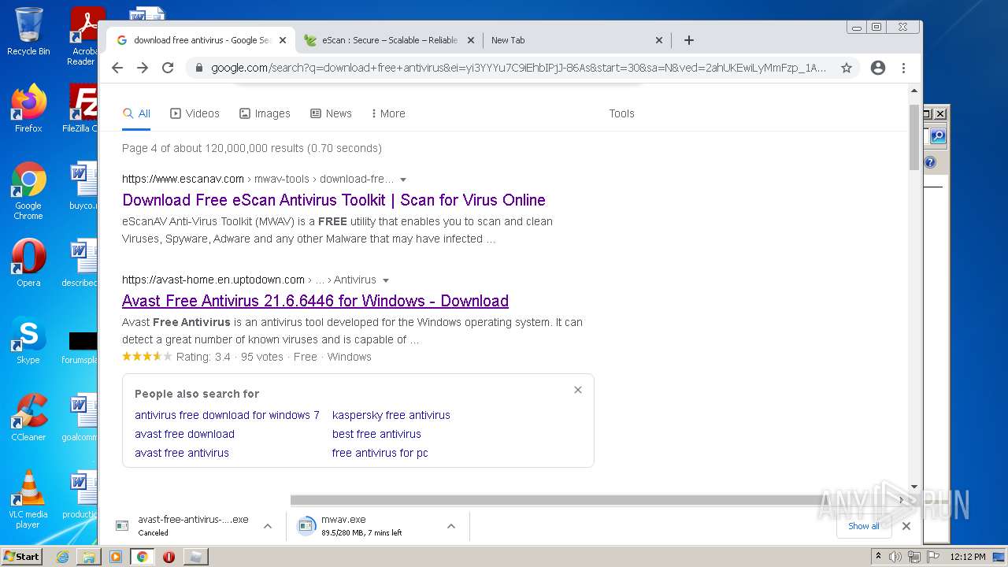Open a new tab with the plus button
This screenshot has width=1008, height=567.
pos(689,40)
